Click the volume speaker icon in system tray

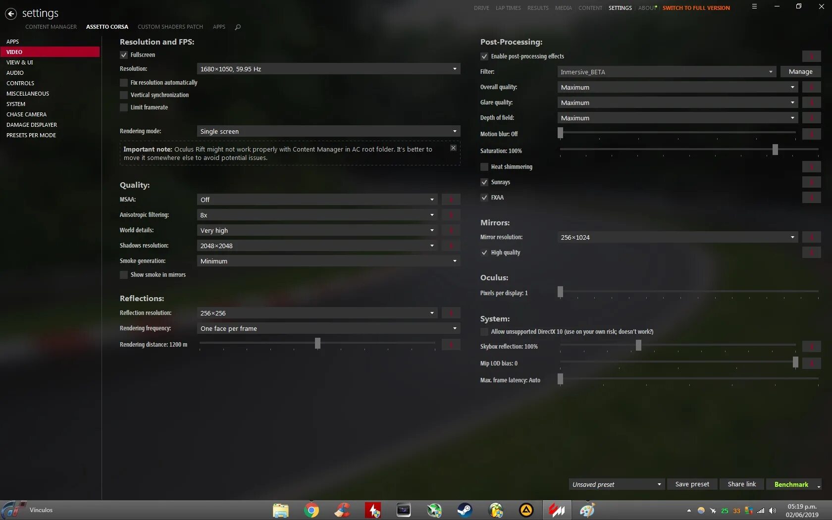(x=773, y=511)
